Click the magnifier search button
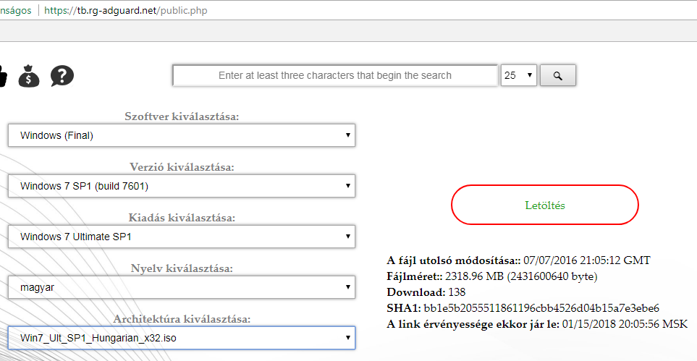Image resolution: width=697 pixels, height=361 pixels. pyautogui.click(x=558, y=75)
